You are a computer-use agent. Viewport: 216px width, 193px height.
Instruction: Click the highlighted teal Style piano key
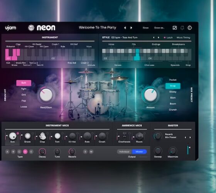tap(137, 55)
